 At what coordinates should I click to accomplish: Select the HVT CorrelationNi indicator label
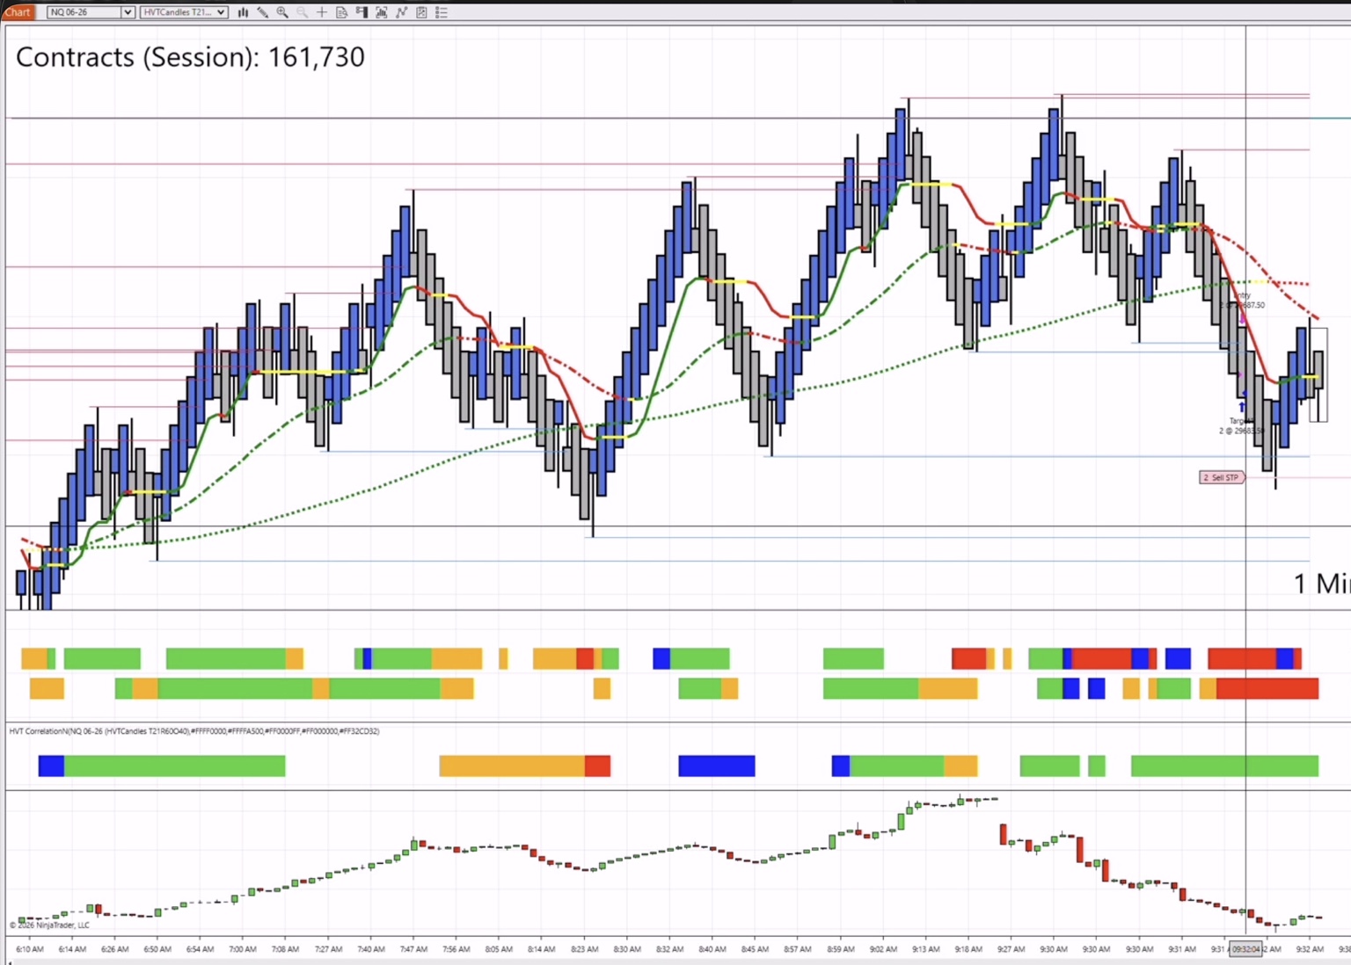194,731
